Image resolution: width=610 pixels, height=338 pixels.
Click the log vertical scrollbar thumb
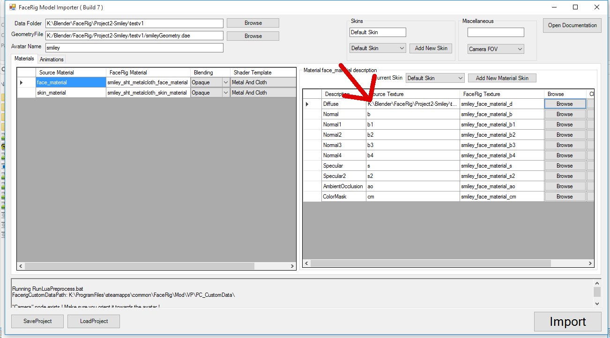point(597,292)
